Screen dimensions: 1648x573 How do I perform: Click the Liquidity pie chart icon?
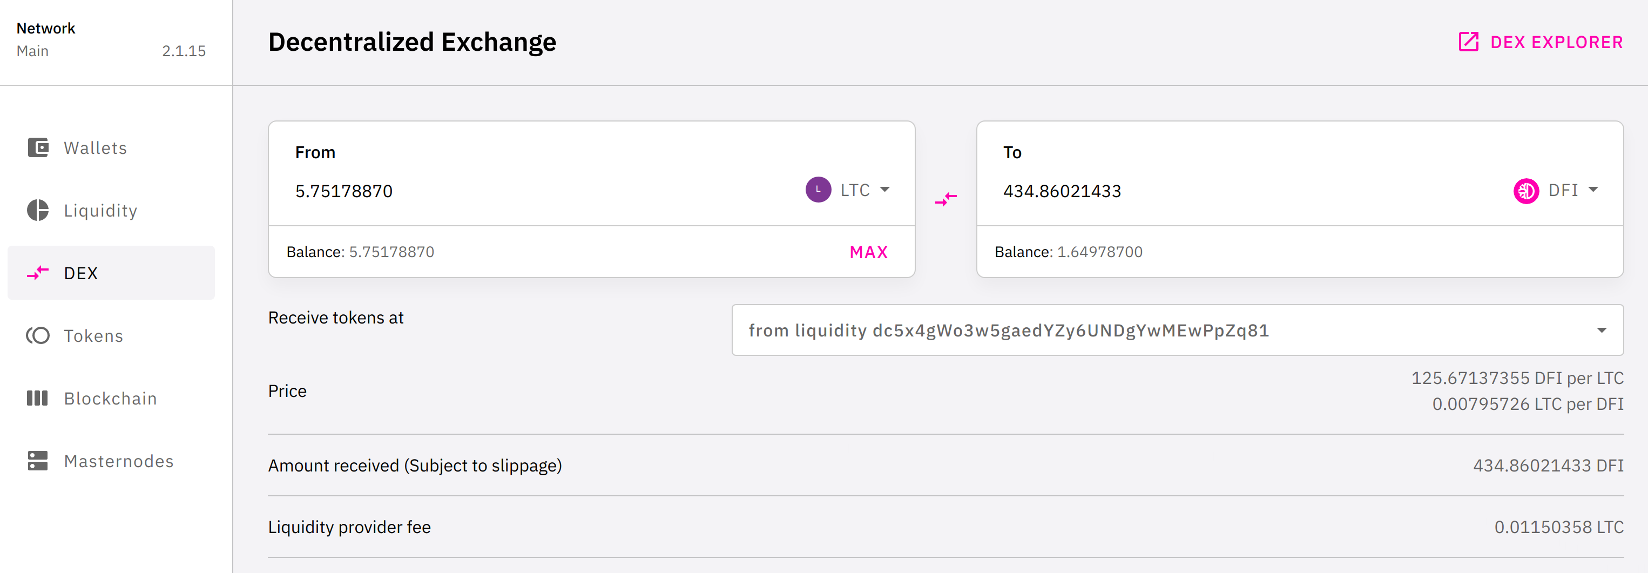[38, 211]
